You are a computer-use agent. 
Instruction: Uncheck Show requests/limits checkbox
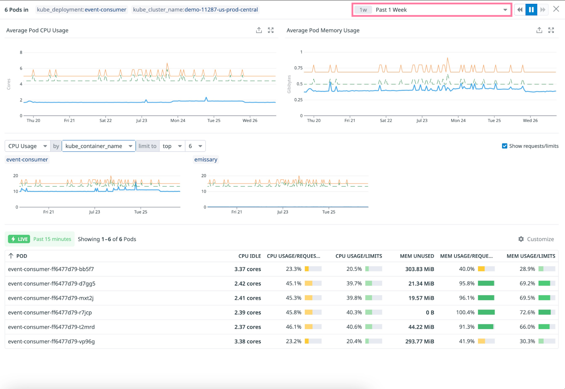505,146
